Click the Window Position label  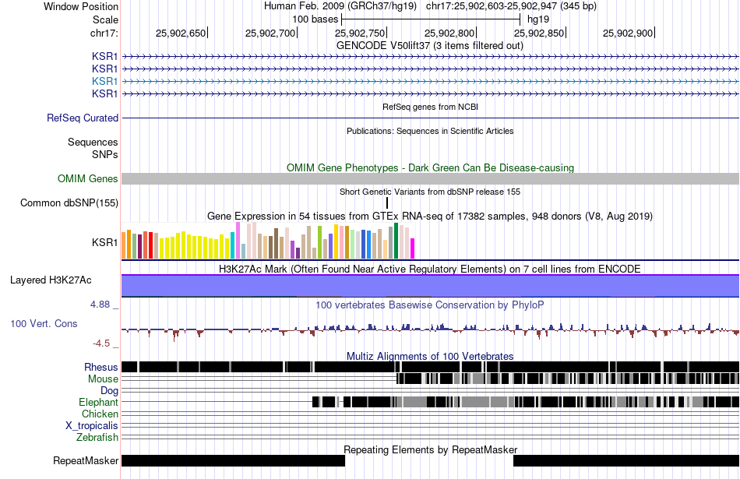(81, 6)
